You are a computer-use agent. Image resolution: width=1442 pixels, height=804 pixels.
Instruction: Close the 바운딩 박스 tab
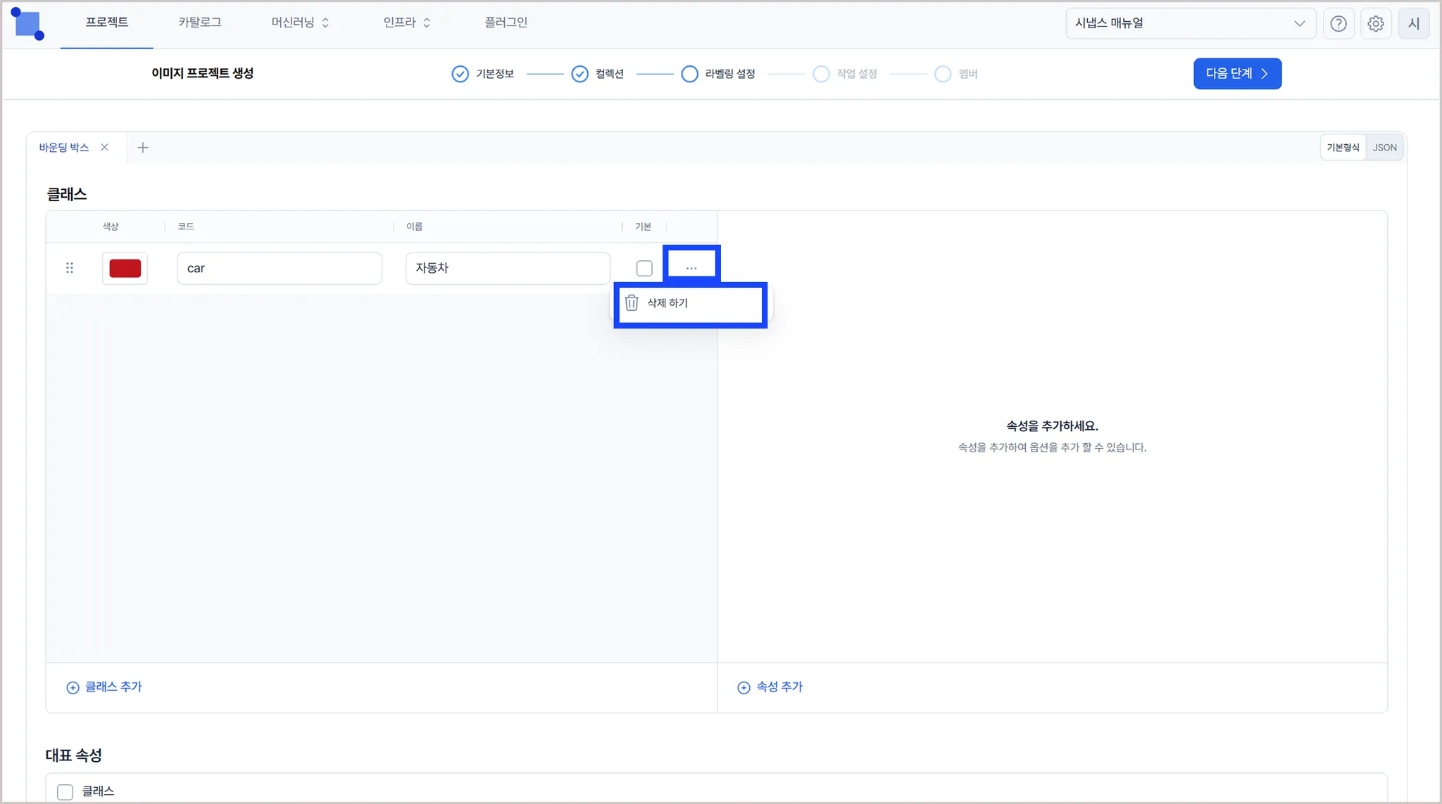coord(104,147)
